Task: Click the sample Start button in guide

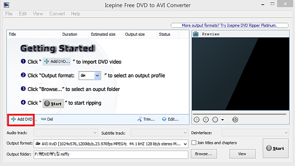Action: pyautogui.click(x=53, y=103)
